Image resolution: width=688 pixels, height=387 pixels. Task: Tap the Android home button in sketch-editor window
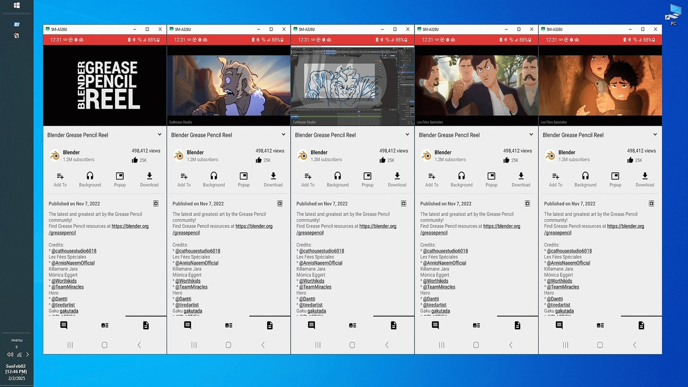[352, 345]
